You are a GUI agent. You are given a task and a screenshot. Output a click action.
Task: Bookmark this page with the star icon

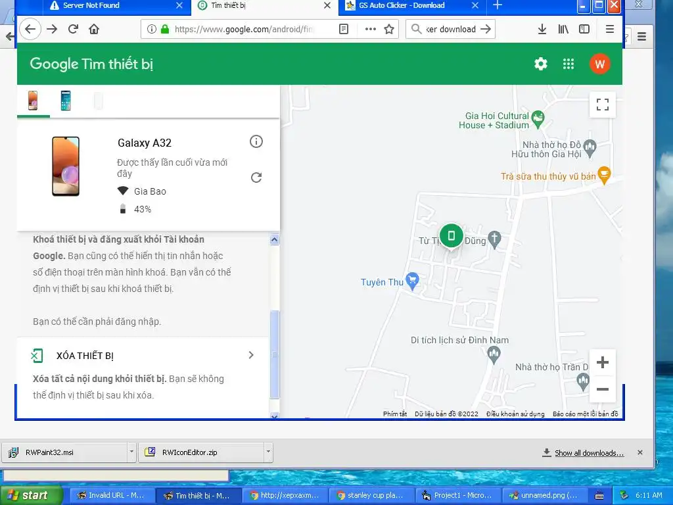click(389, 29)
